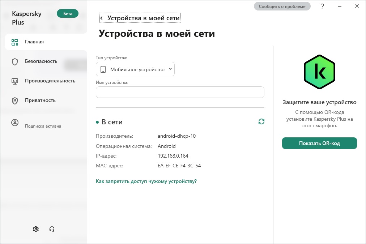The height and width of the screenshot is (244, 366).
Task: Minimize the Kaspersky window
Action: [340, 6]
